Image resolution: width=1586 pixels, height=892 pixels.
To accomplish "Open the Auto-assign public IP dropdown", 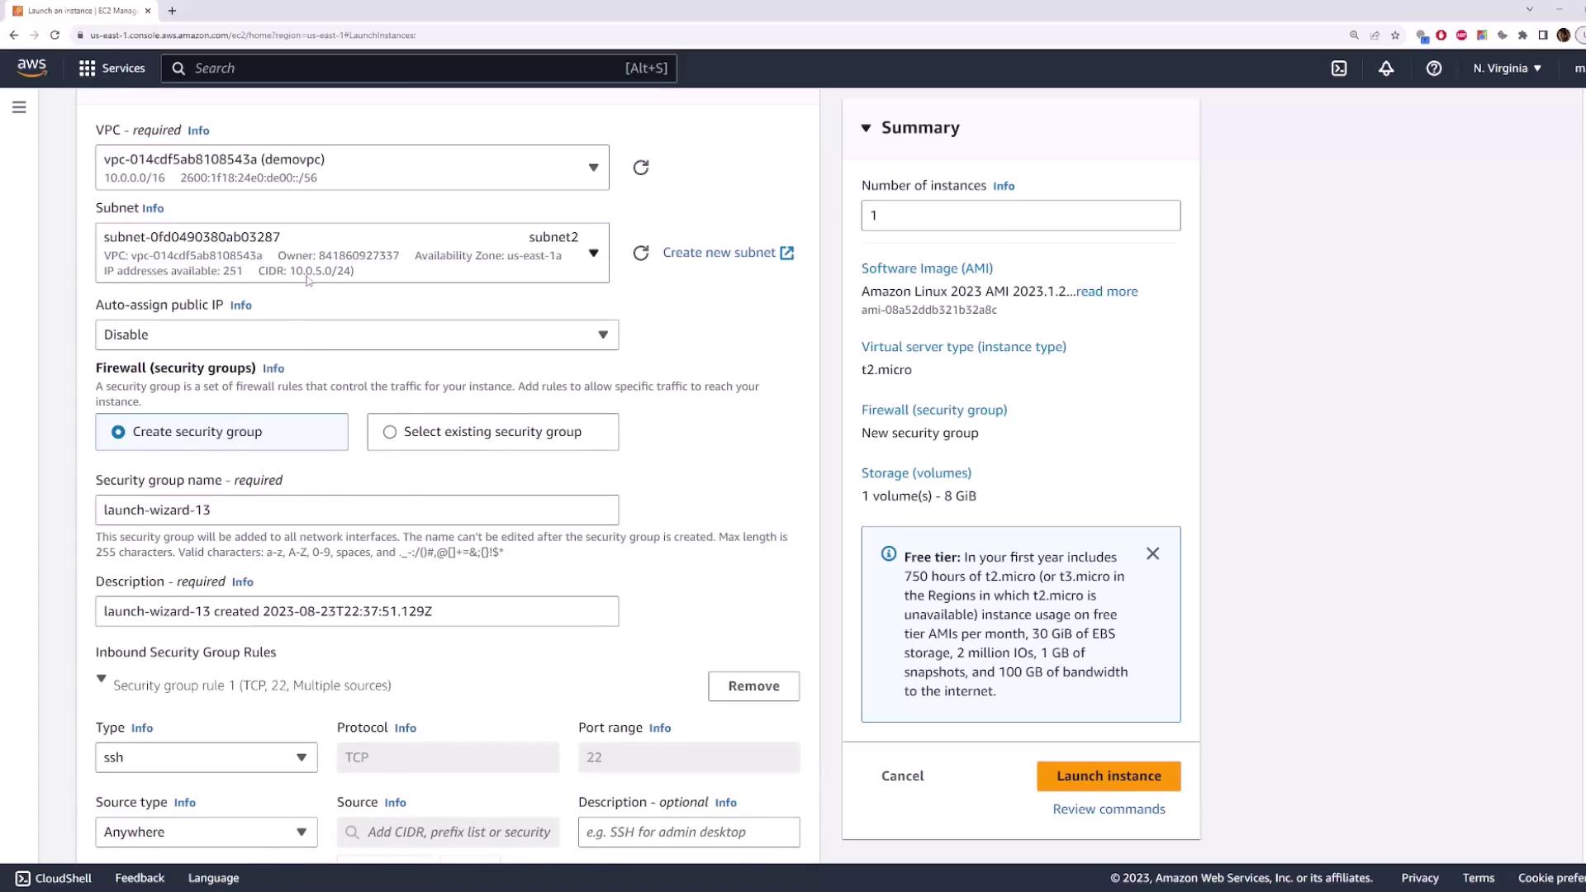I will [x=356, y=334].
